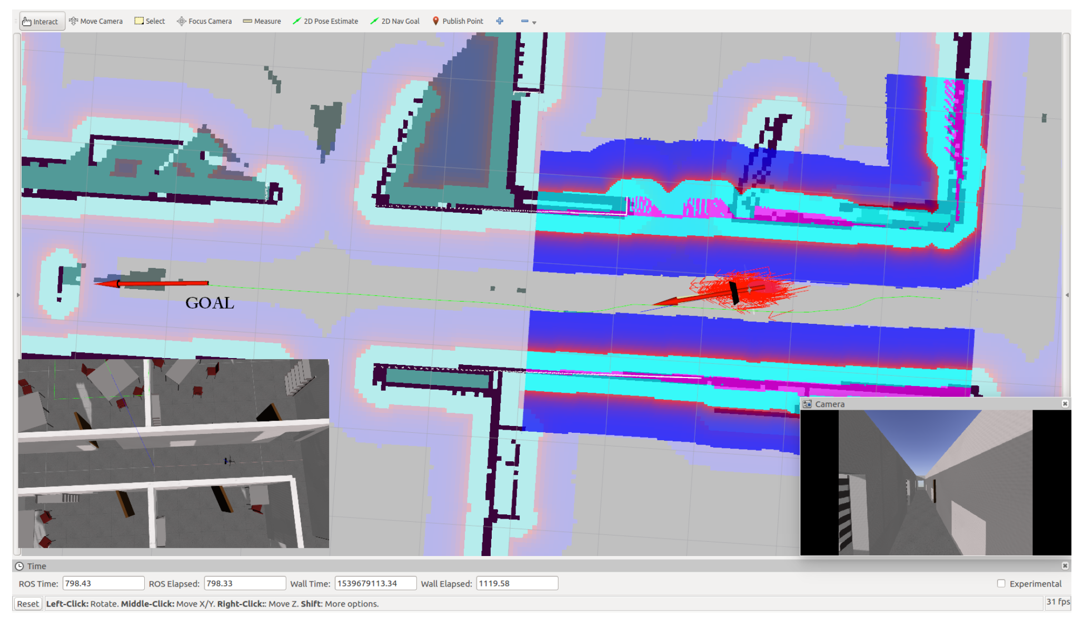
Task: Enable the Focus Camera tool
Action: (x=204, y=22)
